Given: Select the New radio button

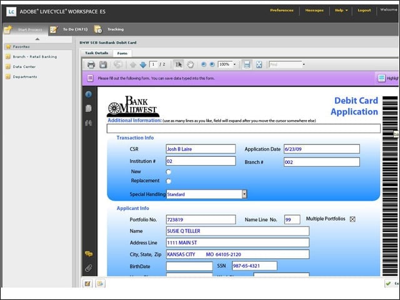Looking at the screenshot, I should coord(168,172).
